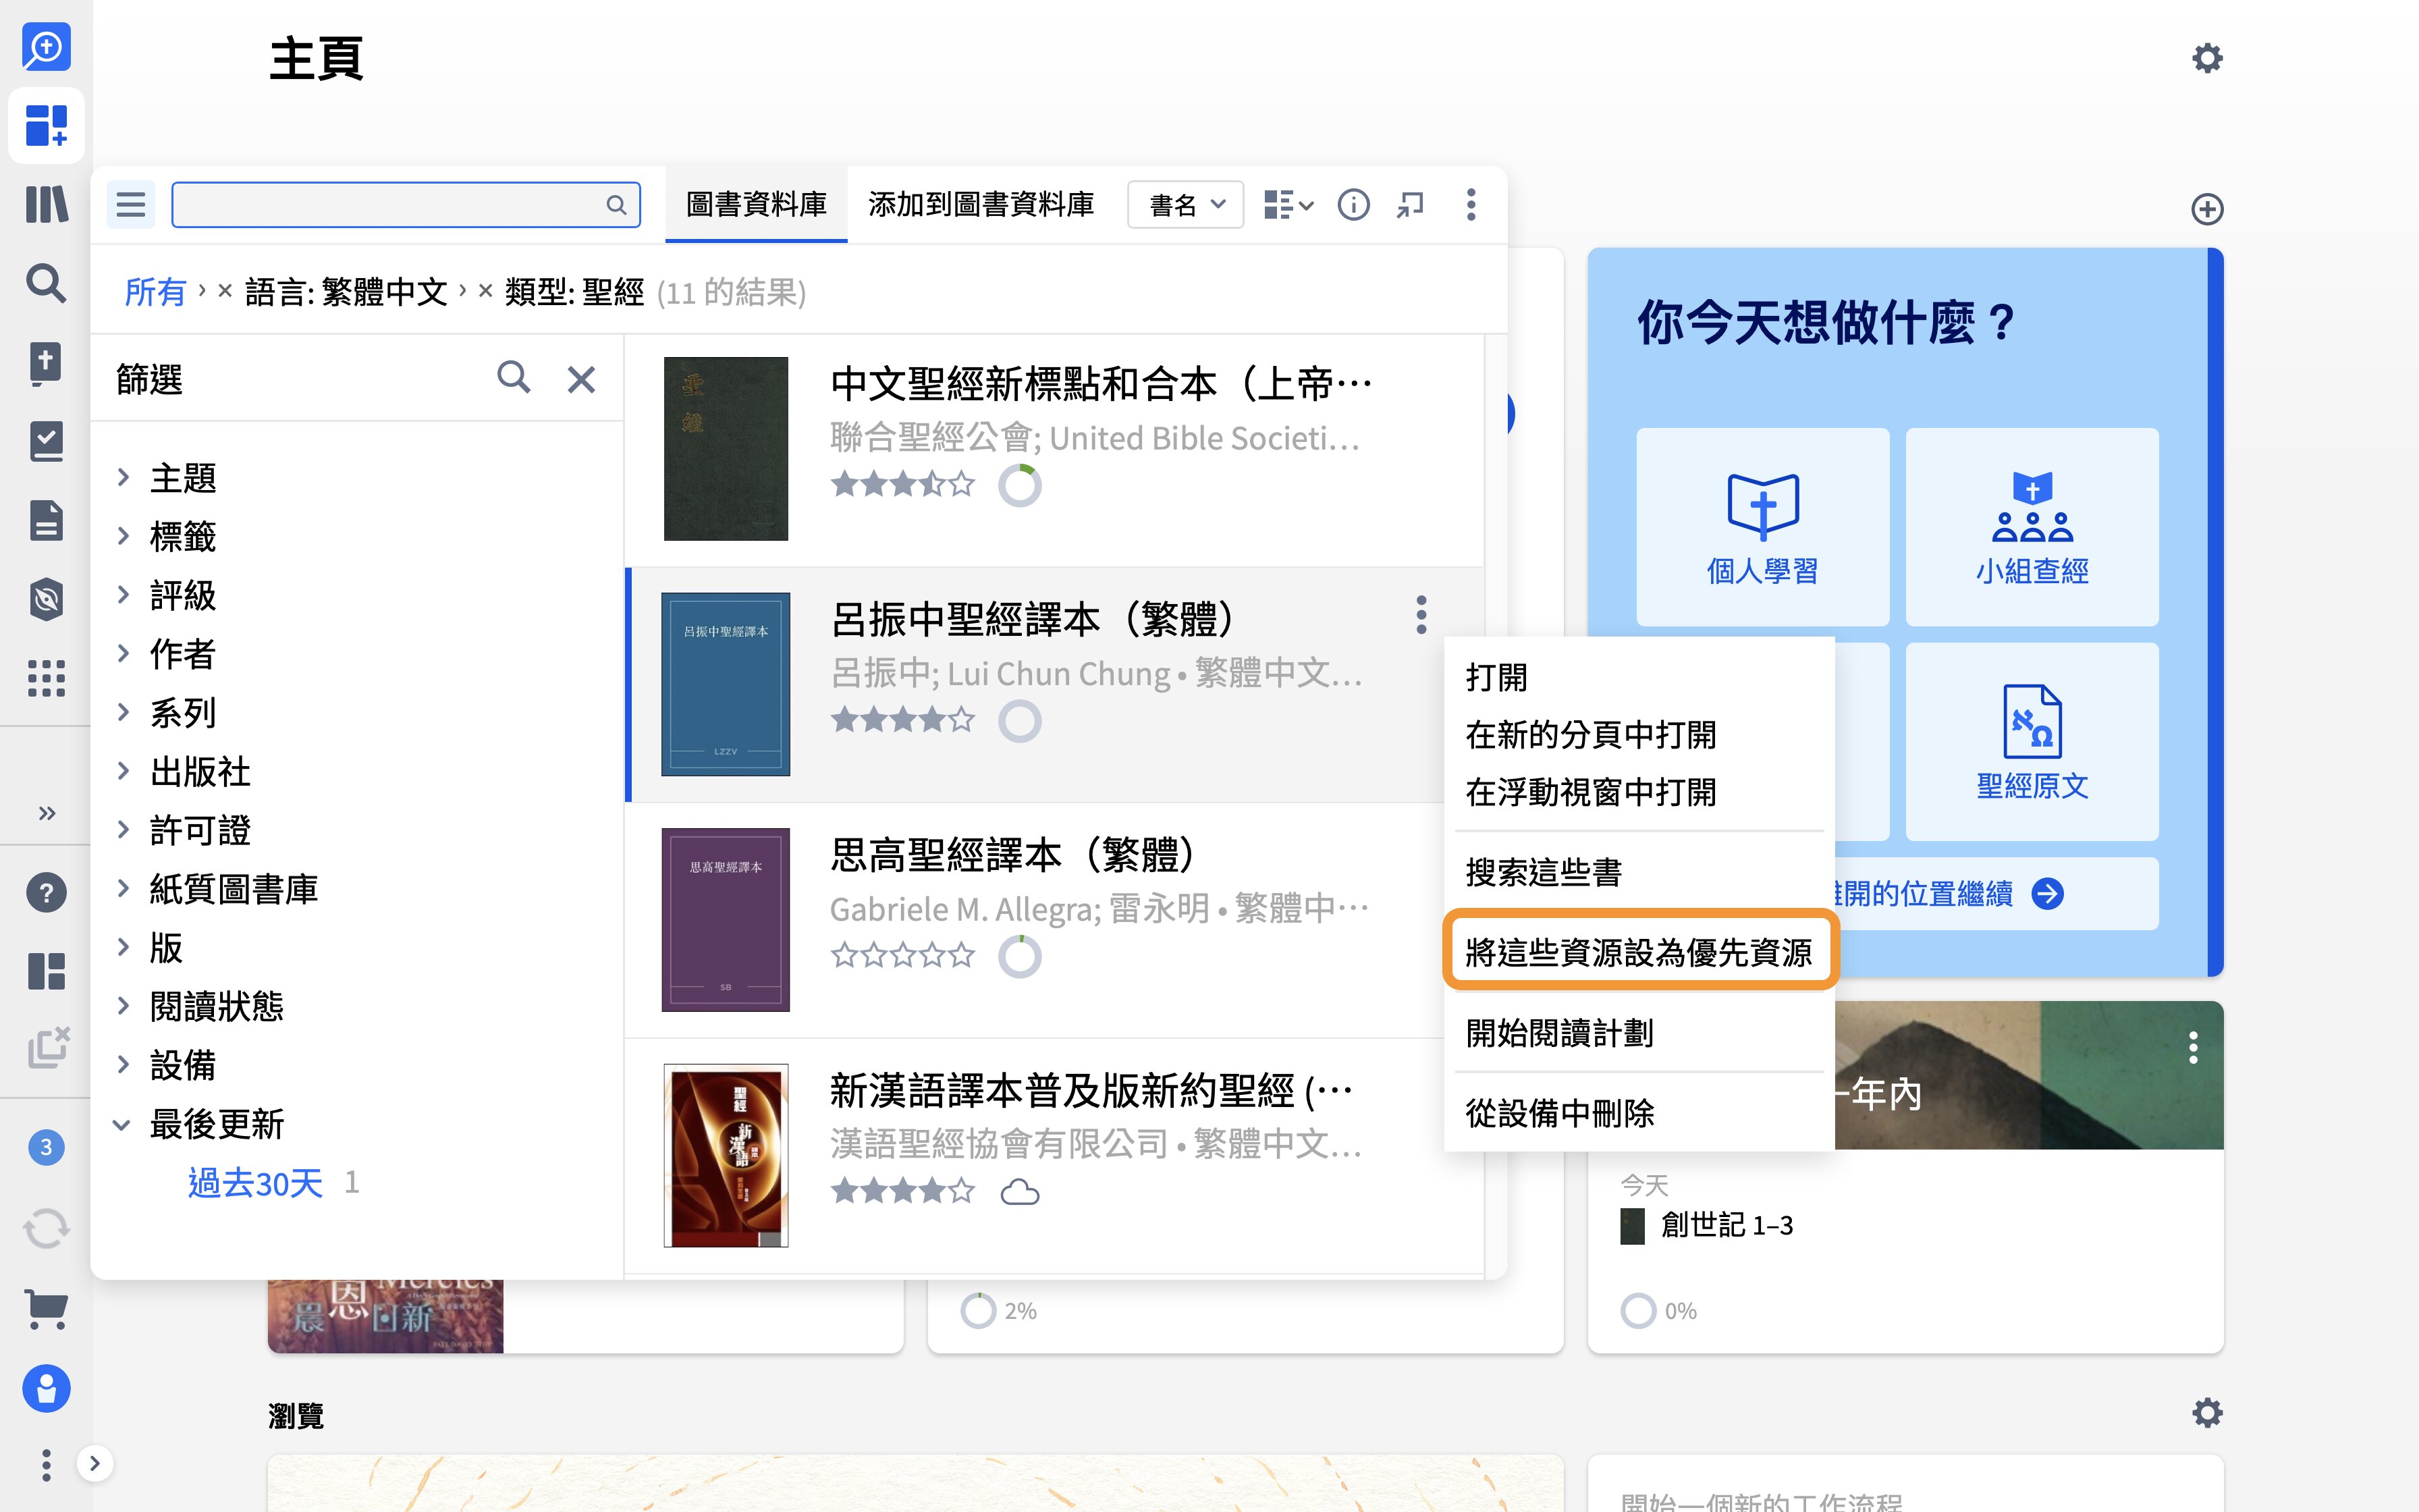2419x1512 pixels.
Task: Open the 個人學習 workflow card
Action: click(x=1762, y=527)
